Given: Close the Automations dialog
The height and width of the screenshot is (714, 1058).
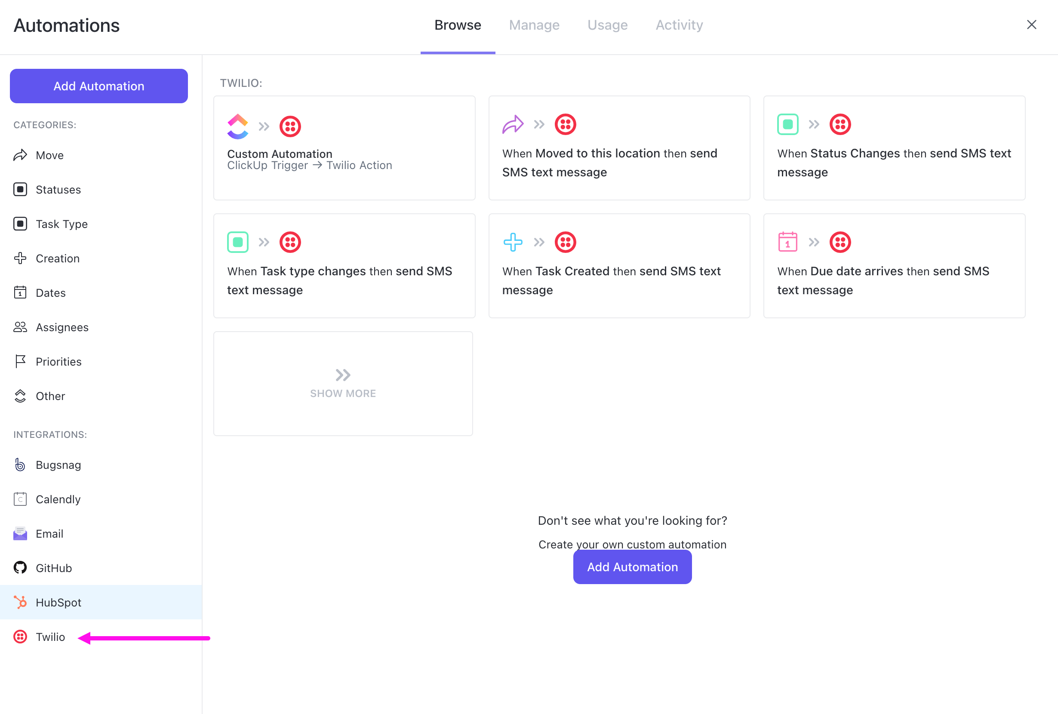Looking at the screenshot, I should coord(1031,25).
